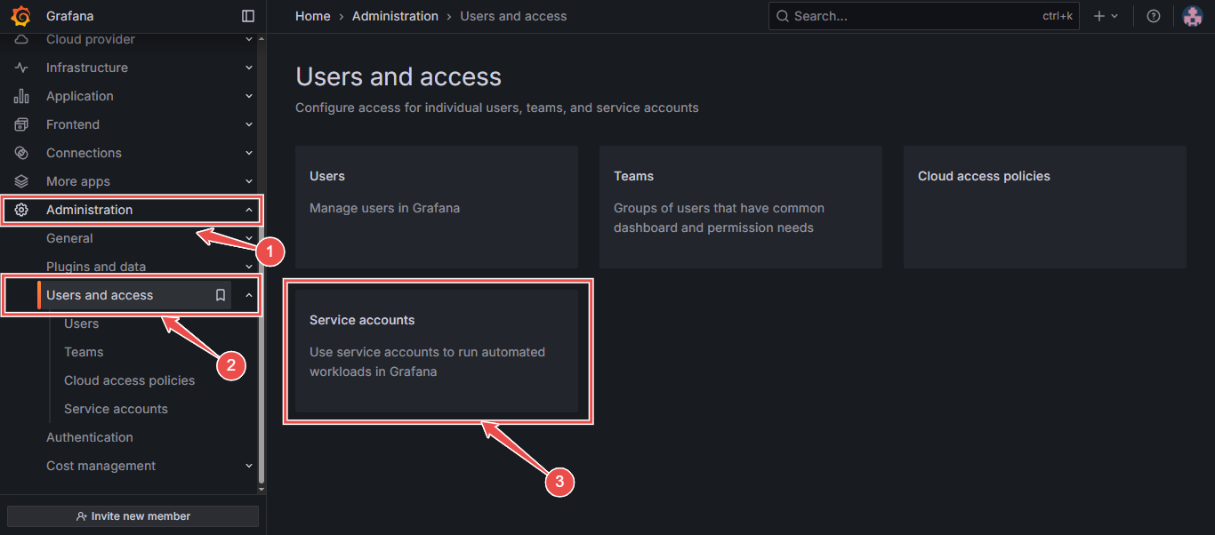Screen dimensions: 1215x535
Task: Click Home in the breadcrumb trail
Action: pos(312,15)
